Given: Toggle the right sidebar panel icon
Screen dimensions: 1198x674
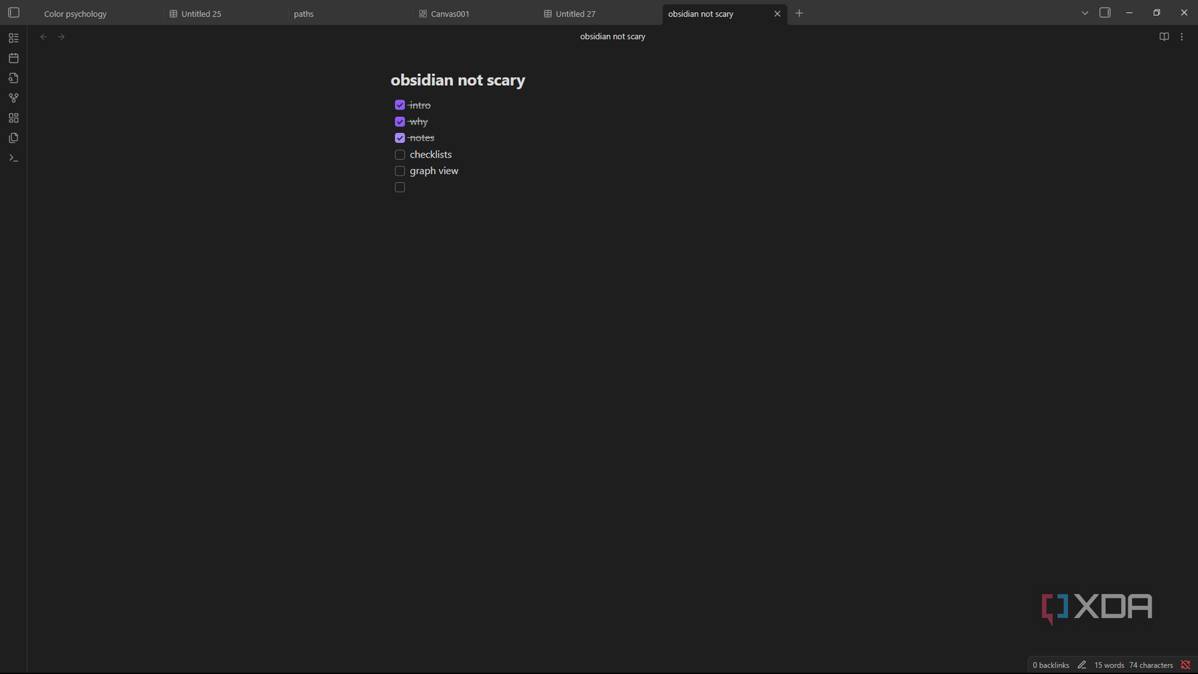Looking at the screenshot, I should pos(1105,12).
